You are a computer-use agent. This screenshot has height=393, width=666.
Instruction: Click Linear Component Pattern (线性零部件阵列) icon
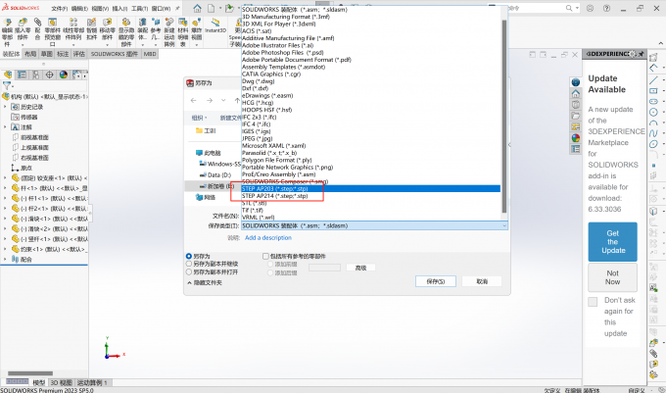coord(73,23)
